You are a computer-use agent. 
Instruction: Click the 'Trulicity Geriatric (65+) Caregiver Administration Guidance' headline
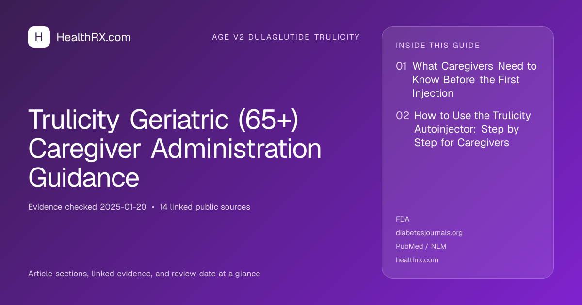[175, 149]
